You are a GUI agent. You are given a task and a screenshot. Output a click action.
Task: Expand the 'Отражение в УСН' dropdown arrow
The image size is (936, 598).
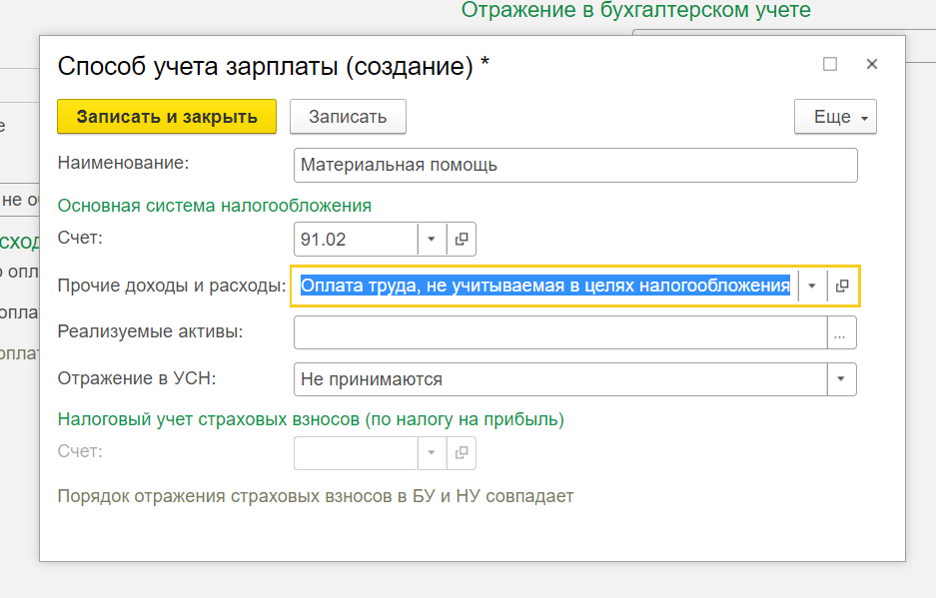click(841, 379)
